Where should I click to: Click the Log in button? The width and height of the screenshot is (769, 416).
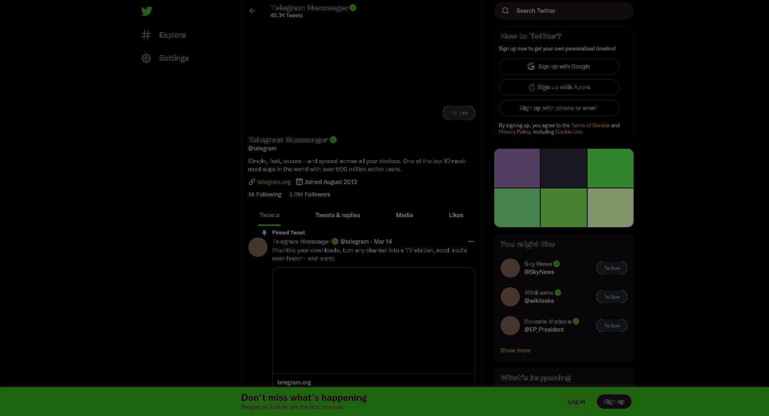pos(576,402)
